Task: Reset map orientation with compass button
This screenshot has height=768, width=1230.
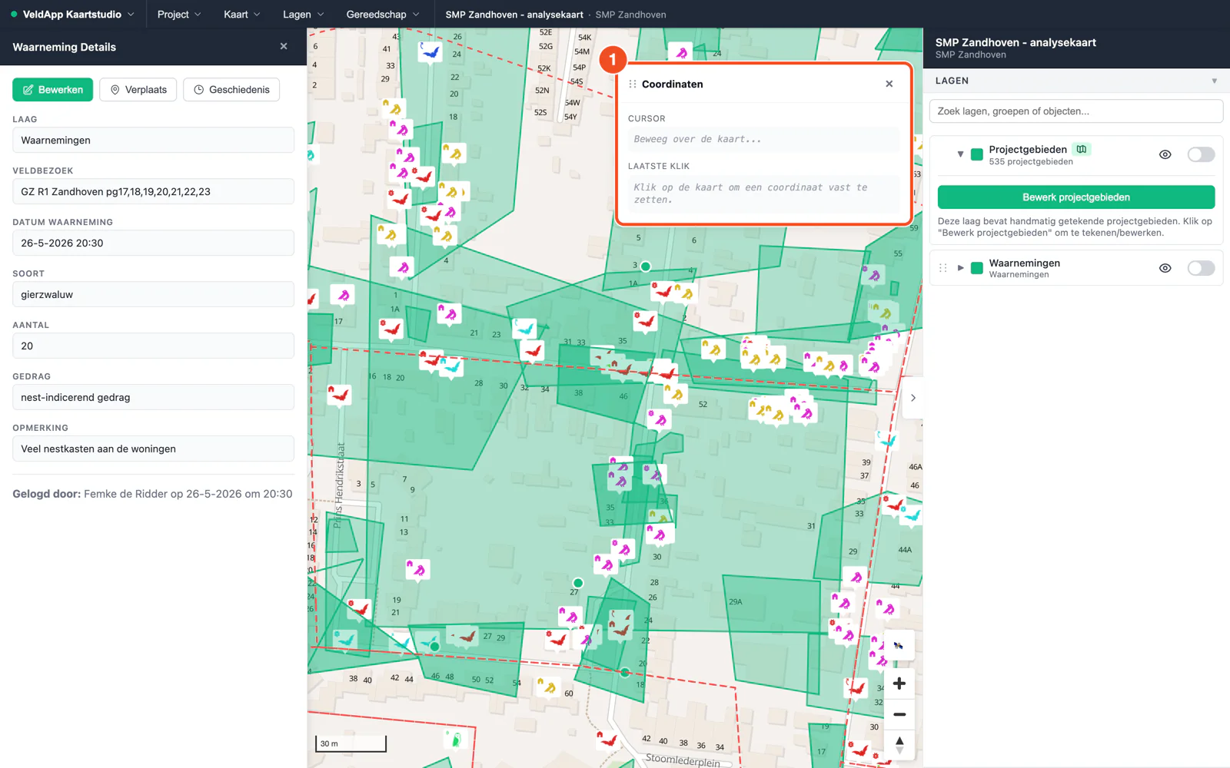Action: (x=899, y=744)
